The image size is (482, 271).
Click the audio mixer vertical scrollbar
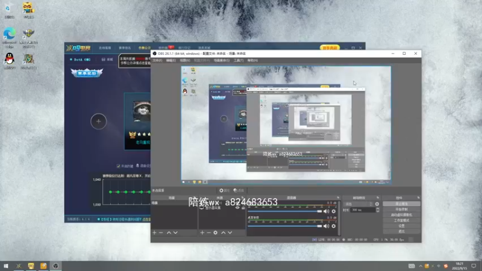339,218
